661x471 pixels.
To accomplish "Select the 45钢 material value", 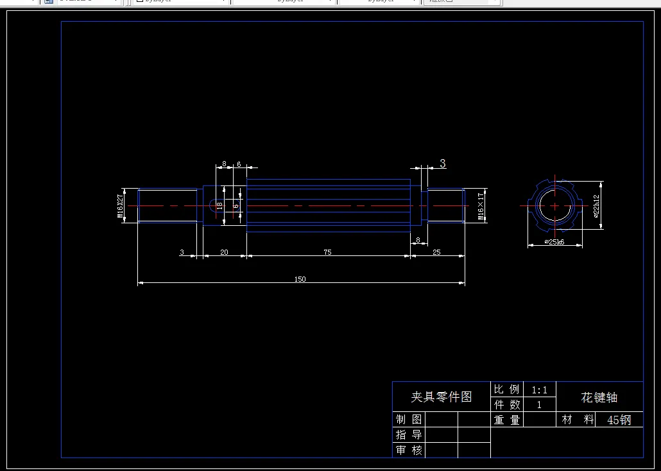I will point(619,420).
